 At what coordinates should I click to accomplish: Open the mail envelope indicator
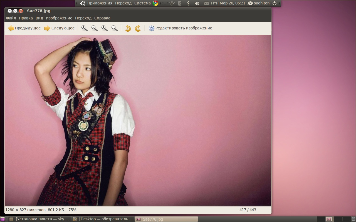pos(206,3)
